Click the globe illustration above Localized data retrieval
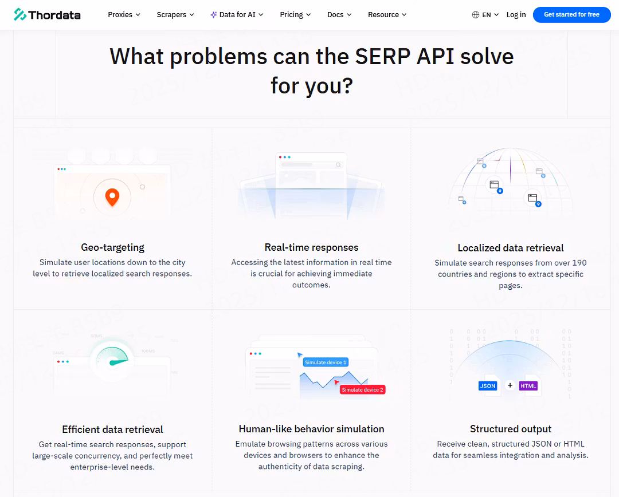619x497 pixels. (x=510, y=183)
